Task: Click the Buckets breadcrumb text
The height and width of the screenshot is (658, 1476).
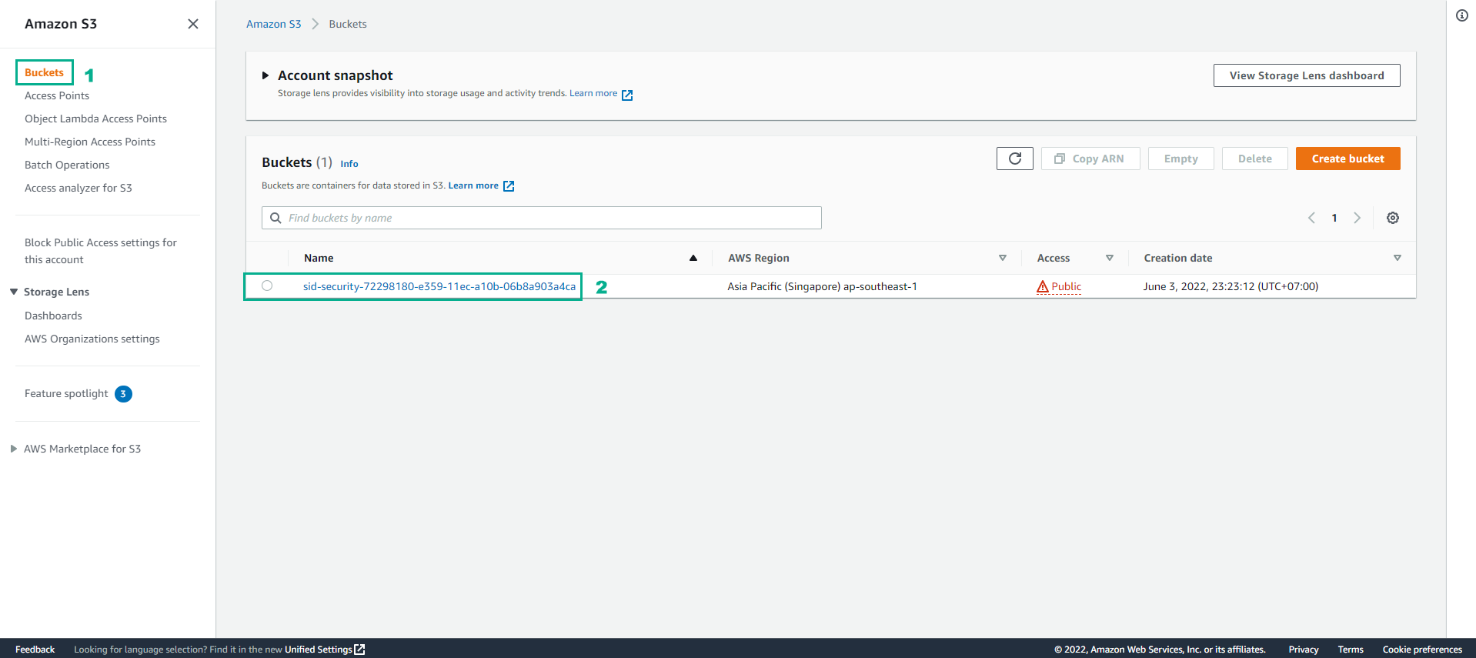Action: [348, 24]
